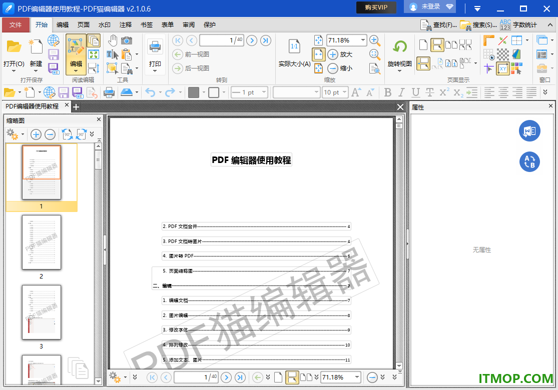Click the document vertical scrollbar down arrow
Viewport: 558px width, 390px height.
(399, 365)
